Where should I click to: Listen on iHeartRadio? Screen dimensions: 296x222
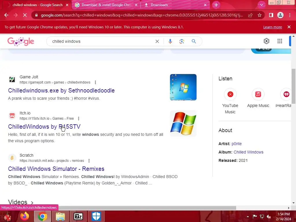pos(284,98)
